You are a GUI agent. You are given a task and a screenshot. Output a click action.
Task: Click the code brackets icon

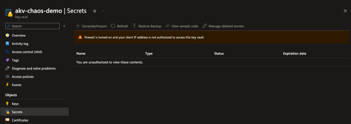[x=167, y=26]
